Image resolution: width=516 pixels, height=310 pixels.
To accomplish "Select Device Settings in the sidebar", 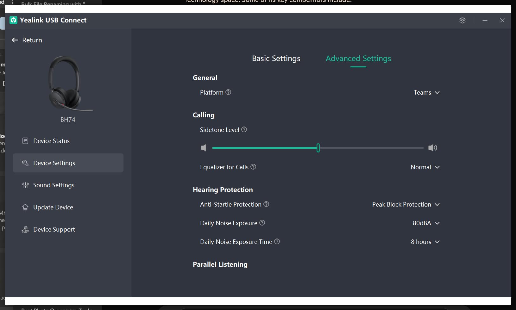I will click(68, 163).
